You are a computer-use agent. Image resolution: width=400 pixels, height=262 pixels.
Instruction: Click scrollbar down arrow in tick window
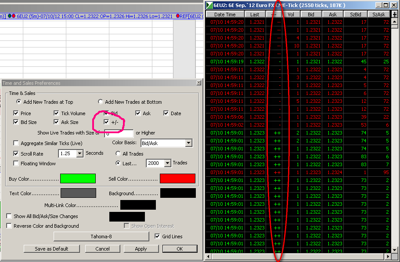(x=395, y=249)
